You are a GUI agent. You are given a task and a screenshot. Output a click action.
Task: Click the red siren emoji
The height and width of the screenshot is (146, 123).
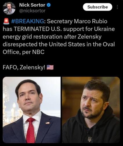point(6,21)
